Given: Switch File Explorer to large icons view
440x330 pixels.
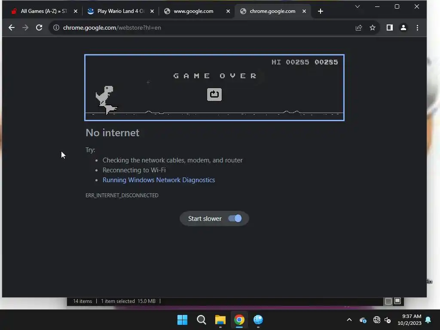Looking at the screenshot, I should [397, 301].
